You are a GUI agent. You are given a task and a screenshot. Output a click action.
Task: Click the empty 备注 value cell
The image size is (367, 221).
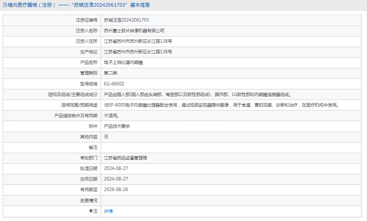[x=233, y=147]
